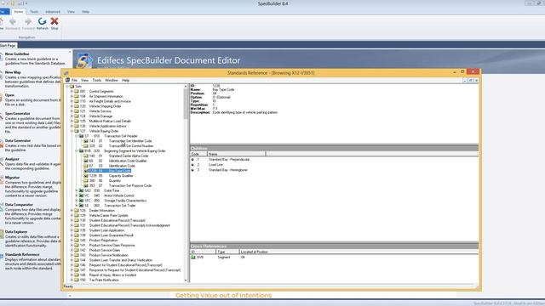Click the New Map link

point(13,72)
